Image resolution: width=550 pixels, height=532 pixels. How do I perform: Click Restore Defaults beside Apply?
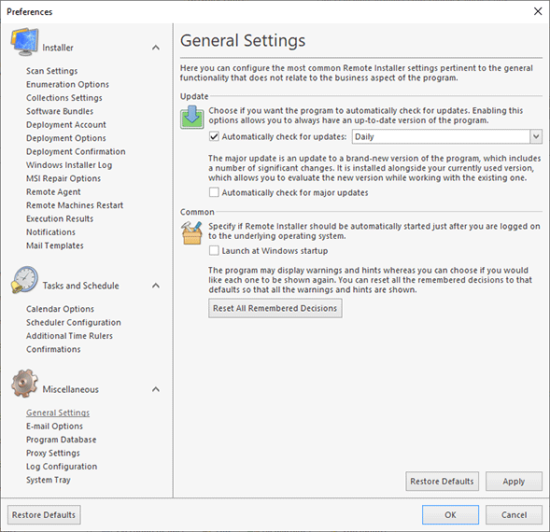tap(443, 482)
